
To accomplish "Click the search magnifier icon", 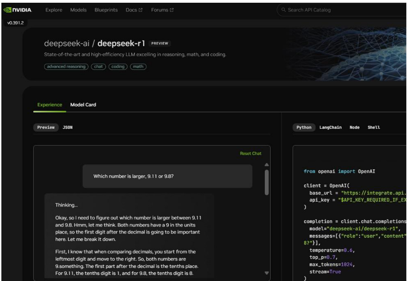I will tap(283, 10).
